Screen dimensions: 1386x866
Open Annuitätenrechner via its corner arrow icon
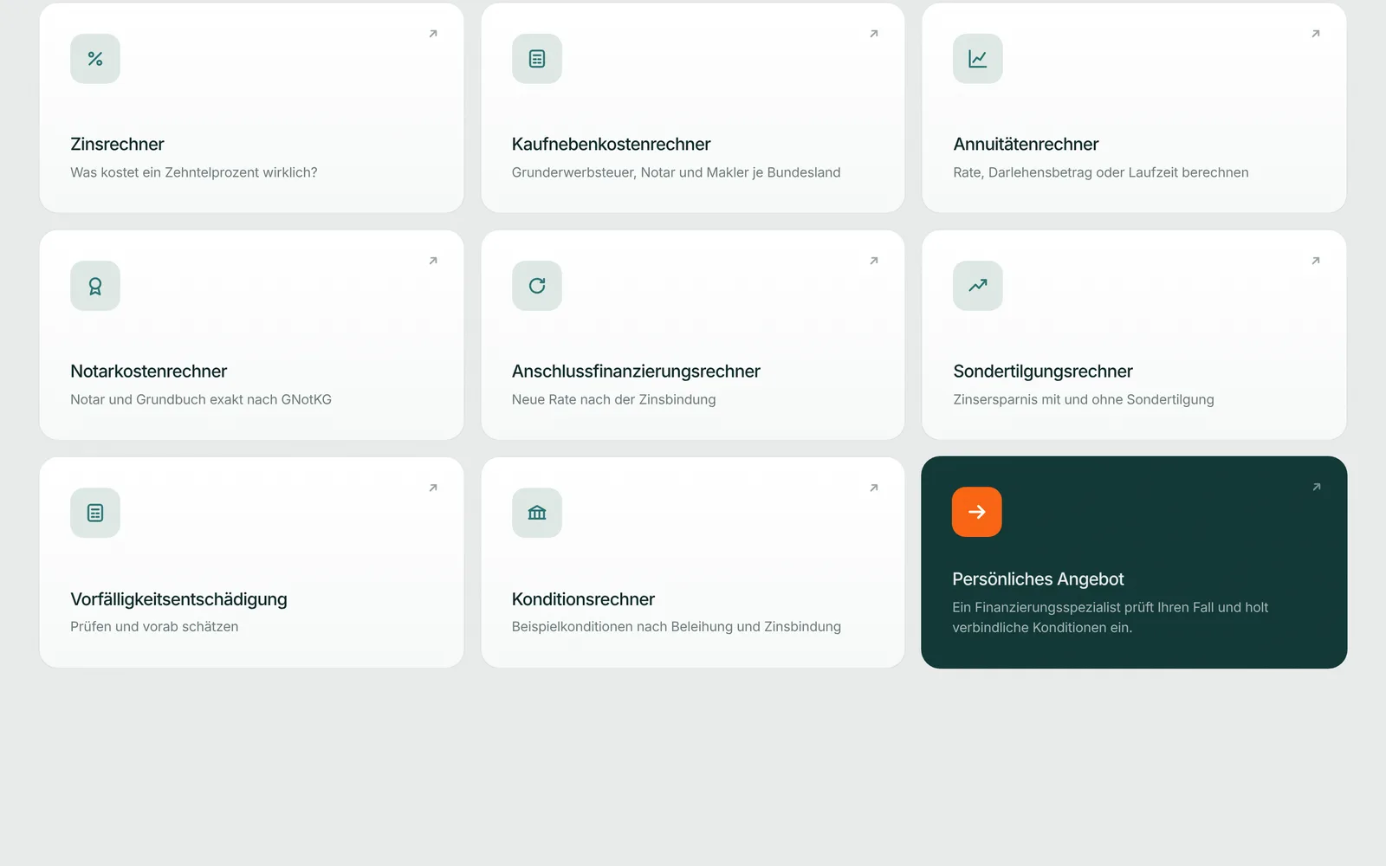click(x=1316, y=34)
